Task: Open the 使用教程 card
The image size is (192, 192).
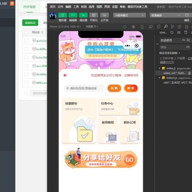Action: 108,130
